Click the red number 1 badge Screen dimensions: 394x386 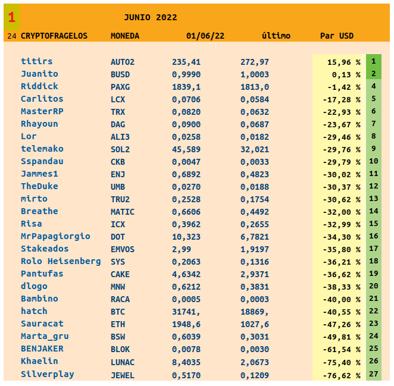point(11,17)
